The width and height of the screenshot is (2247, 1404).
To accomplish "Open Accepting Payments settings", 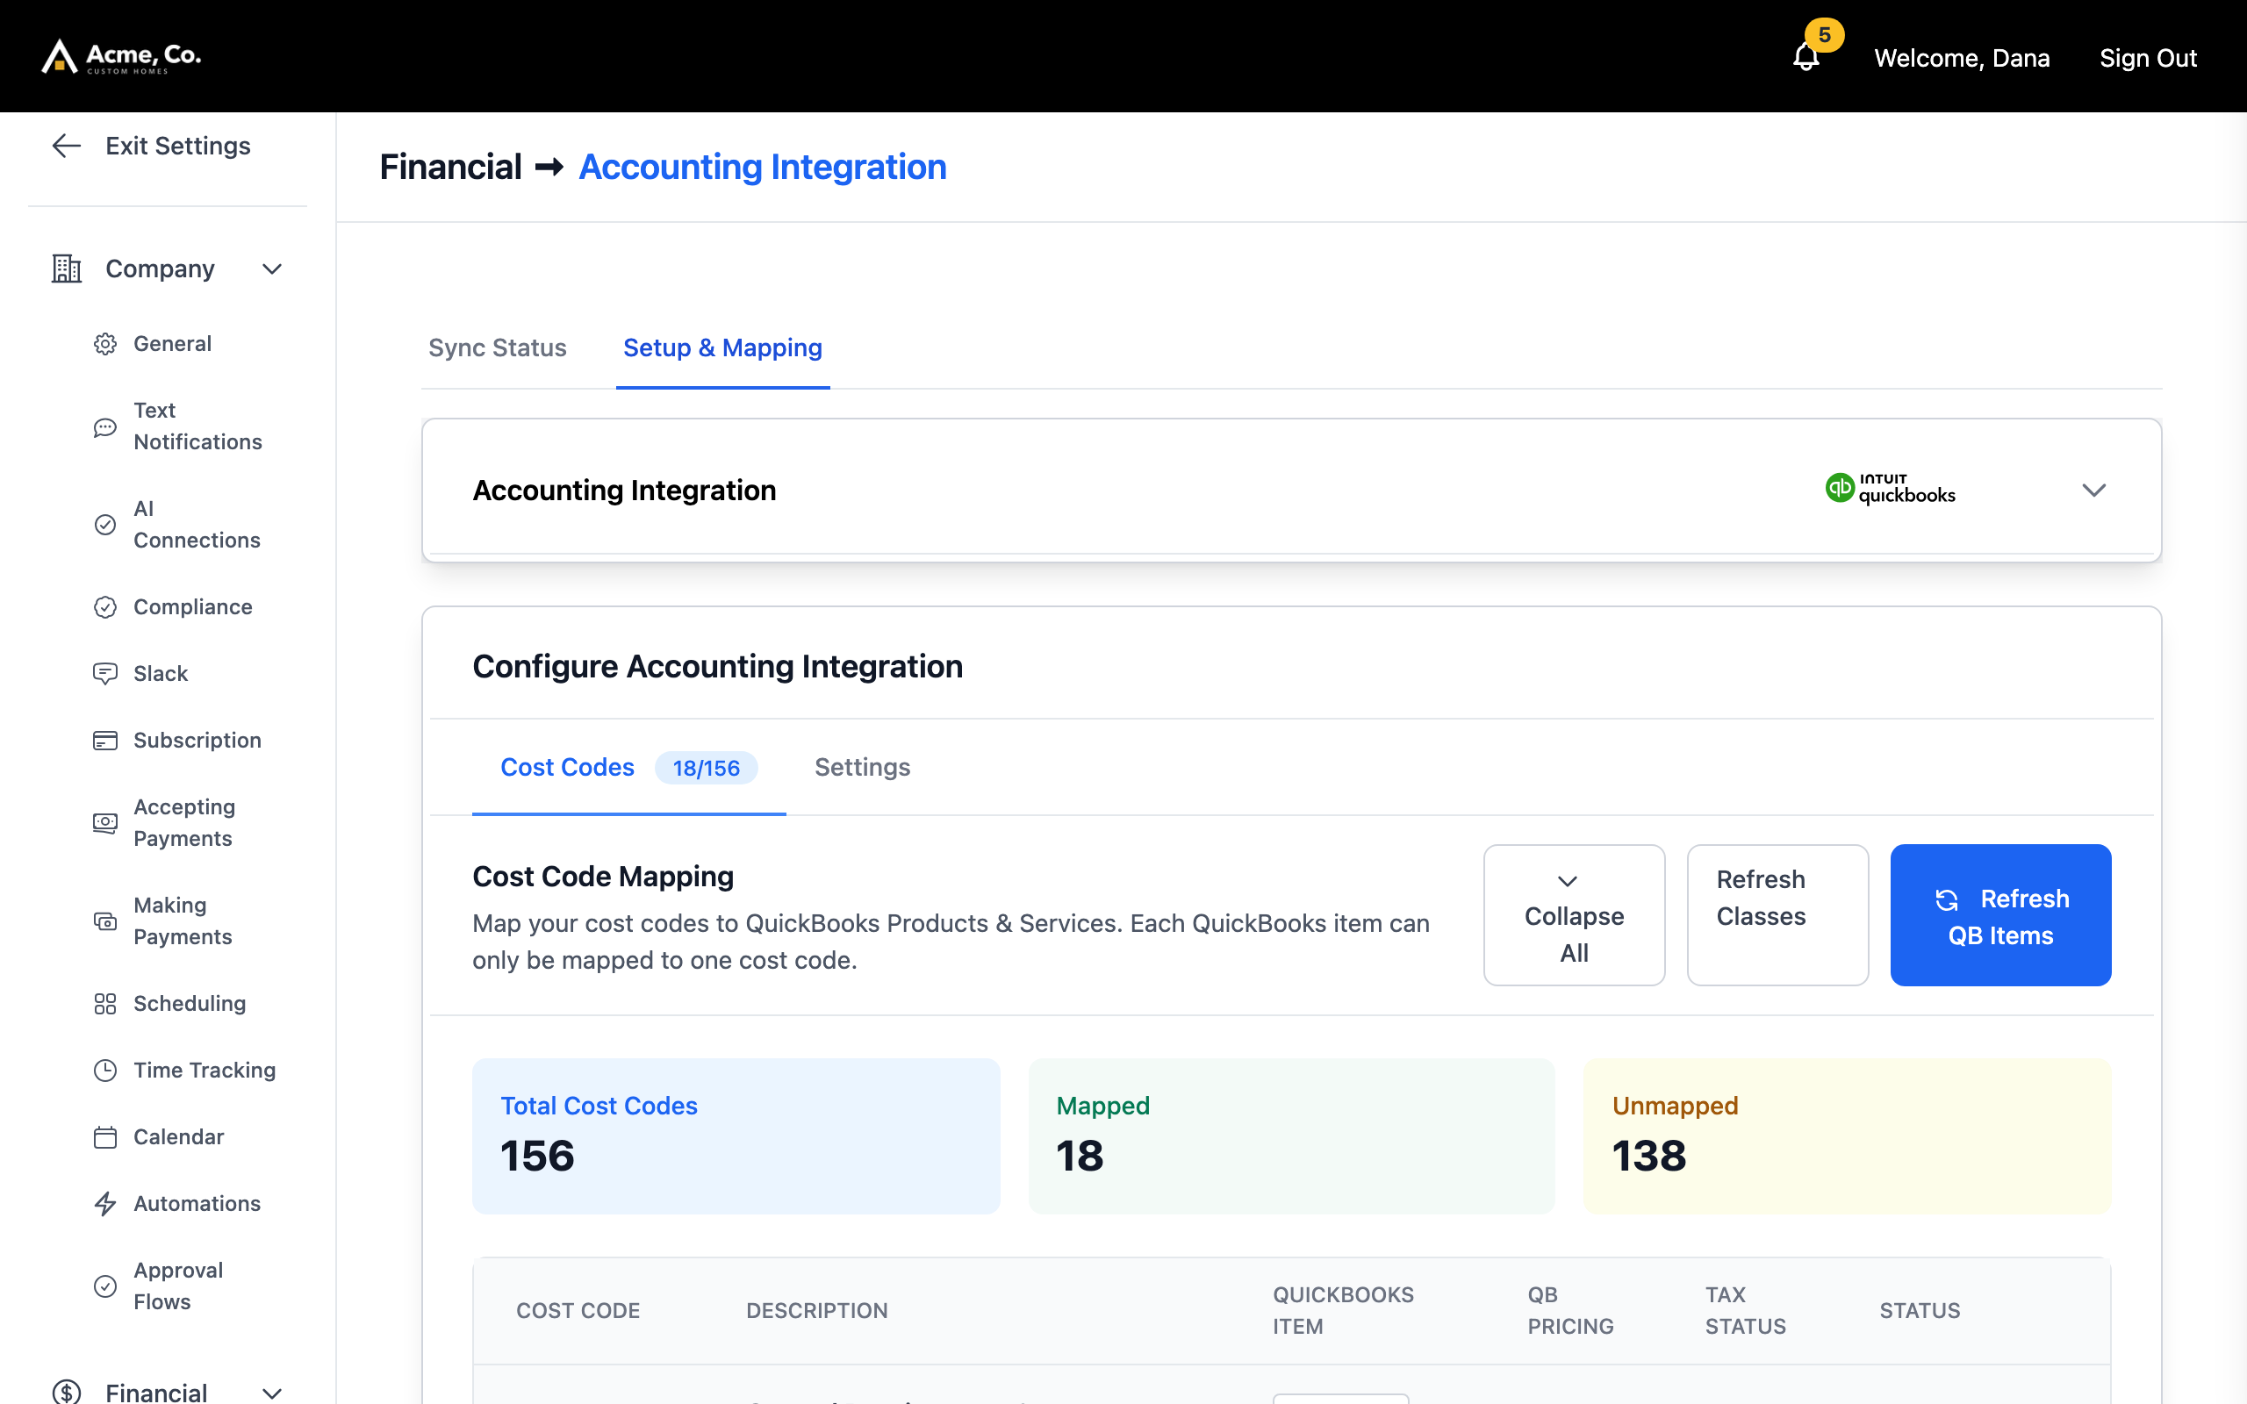I will click(x=183, y=823).
